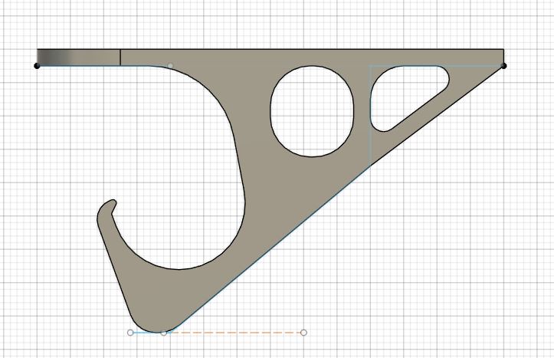This screenshot has height=358, width=554.
Task: Select the black sketch point at left end of top bar
Action: [37, 66]
